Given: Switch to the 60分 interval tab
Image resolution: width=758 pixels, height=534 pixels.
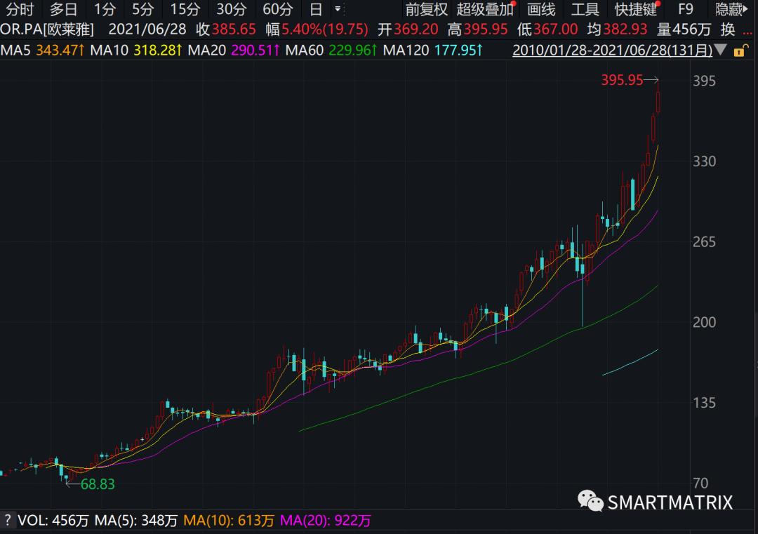Looking at the screenshot, I should click(x=277, y=11).
